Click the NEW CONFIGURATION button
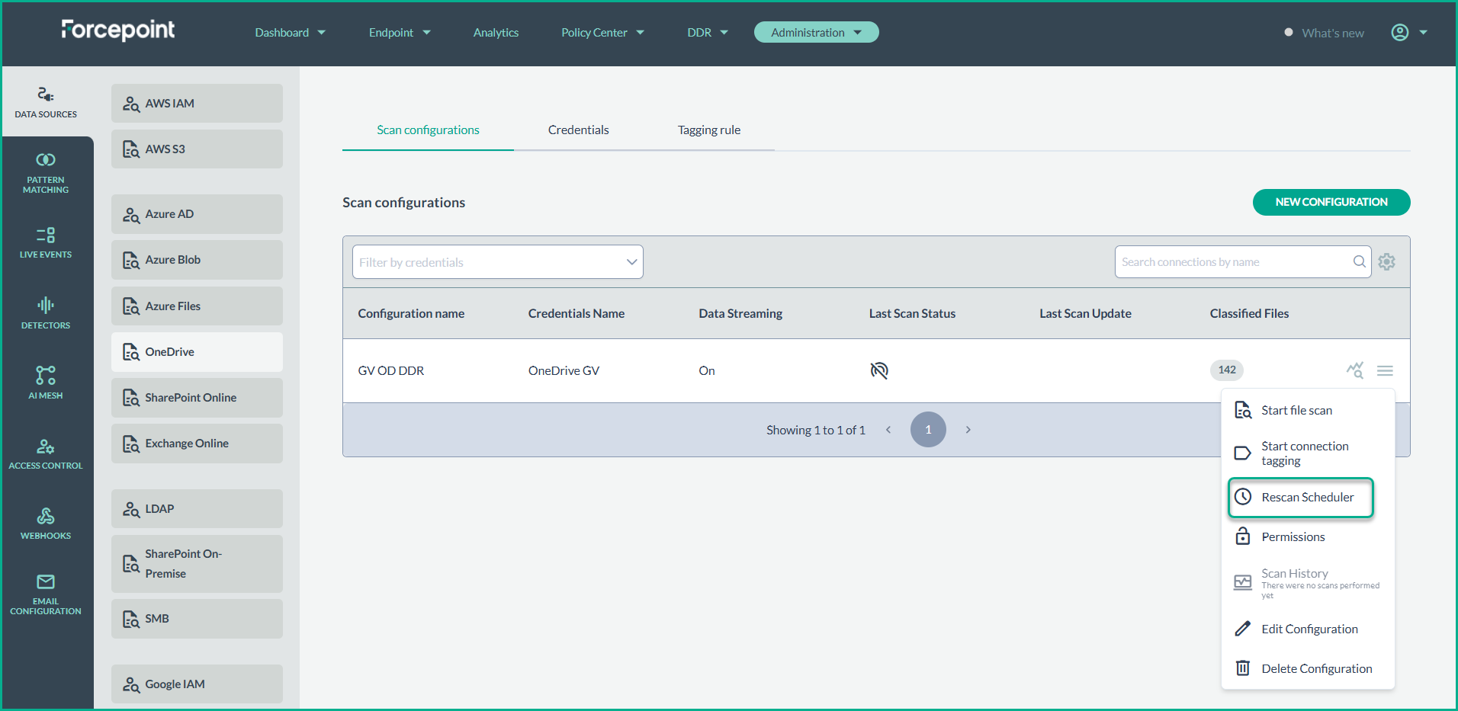The width and height of the screenshot is (1458, 711). coord(1331,202)
